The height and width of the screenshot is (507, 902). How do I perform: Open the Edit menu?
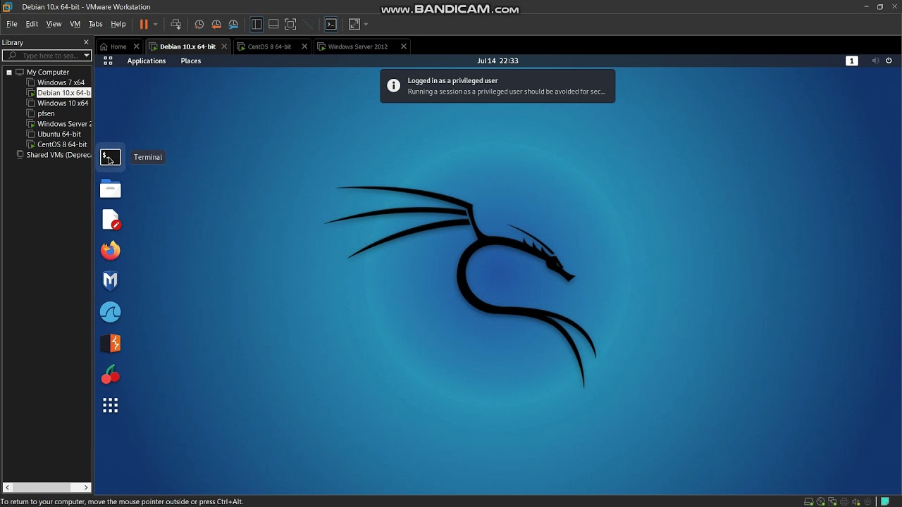(32, 24)
